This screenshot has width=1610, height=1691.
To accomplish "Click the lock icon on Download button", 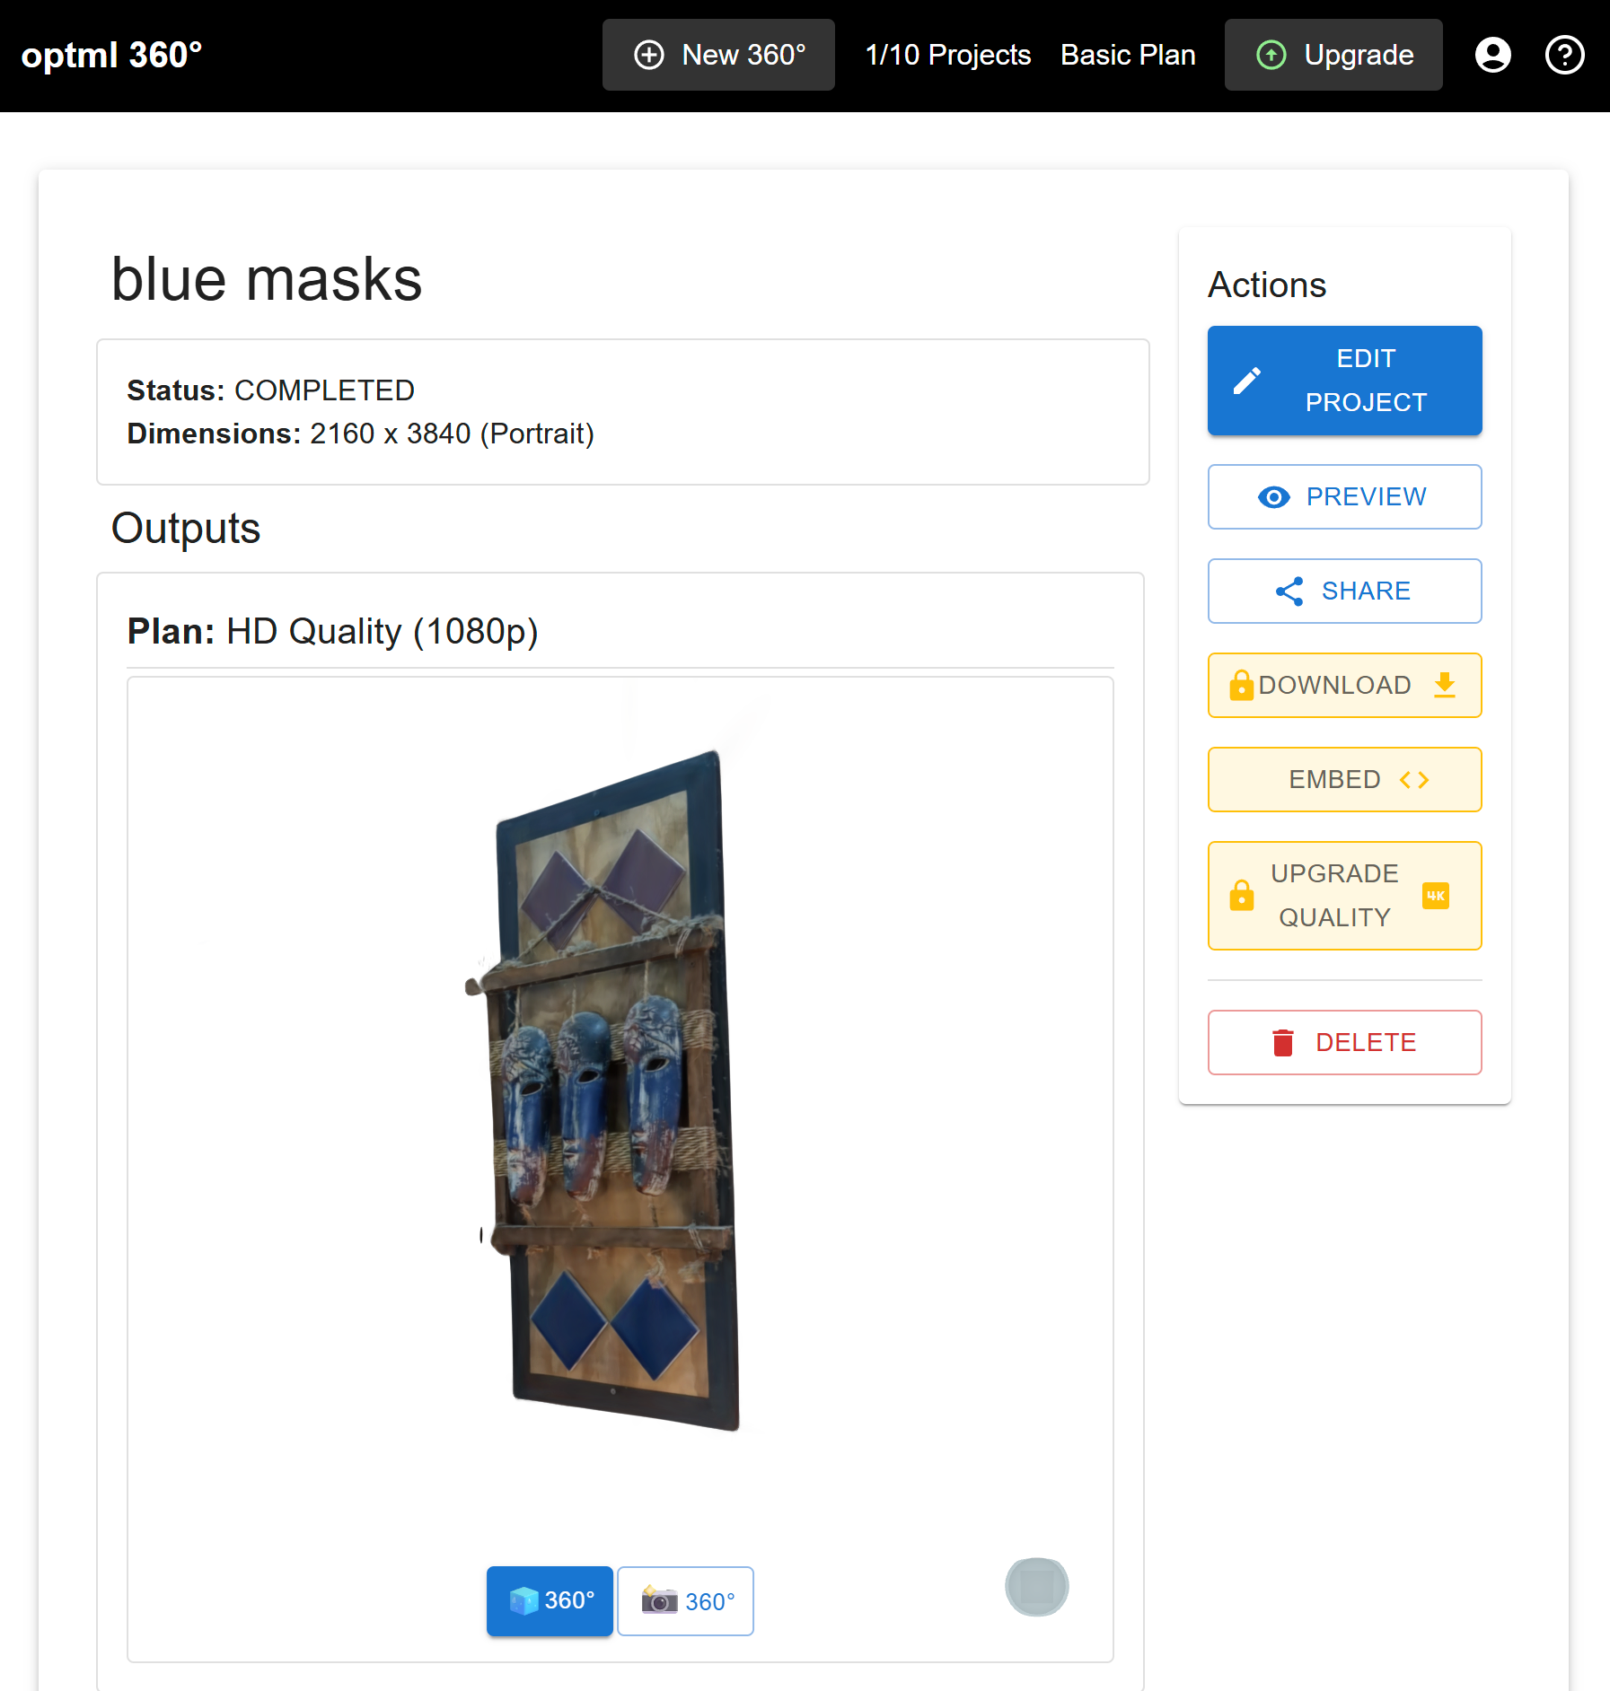I will pos(1241,685).
